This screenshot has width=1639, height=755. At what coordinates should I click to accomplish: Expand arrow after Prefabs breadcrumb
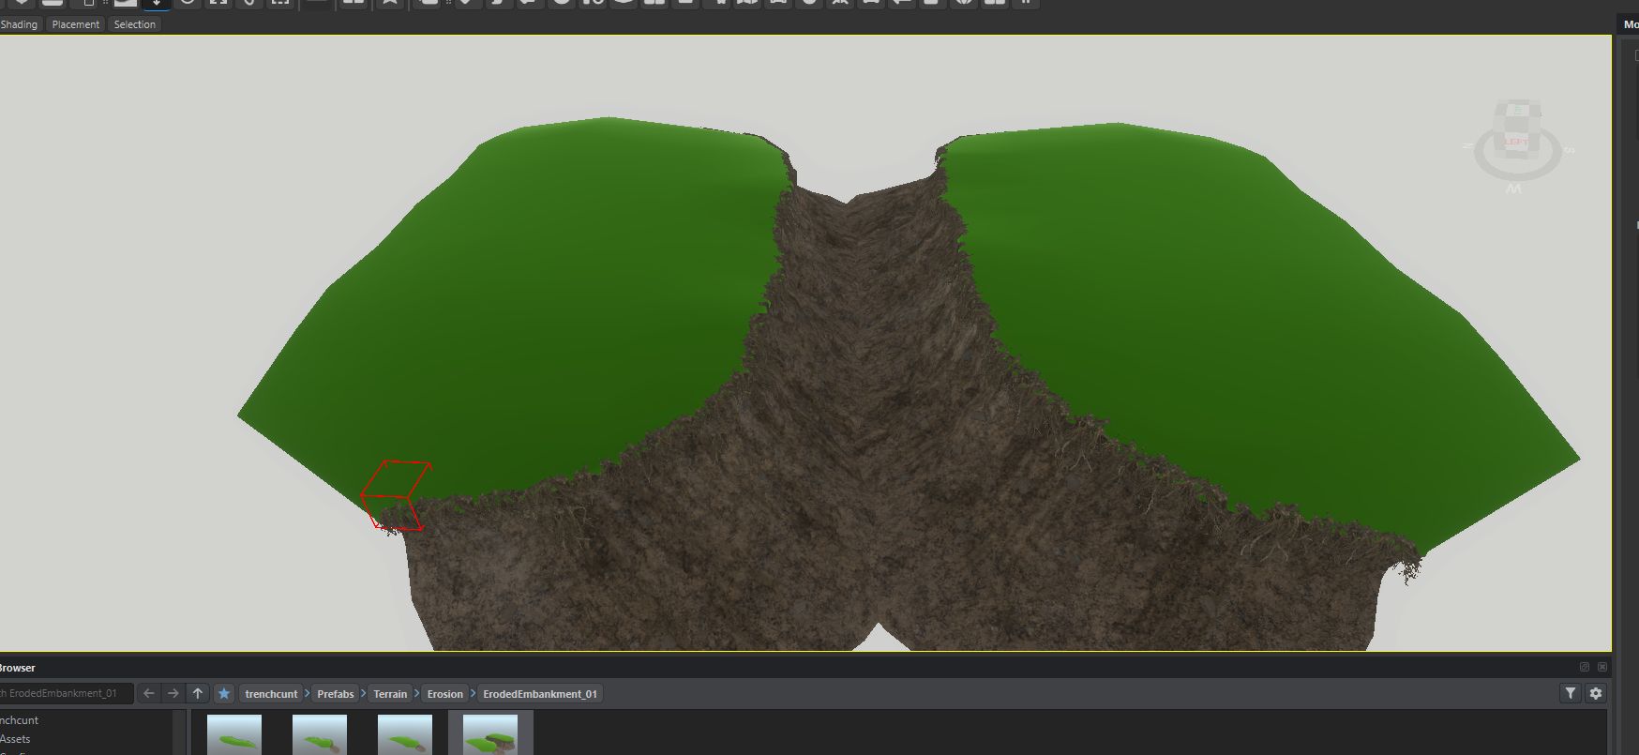(364, 694)
